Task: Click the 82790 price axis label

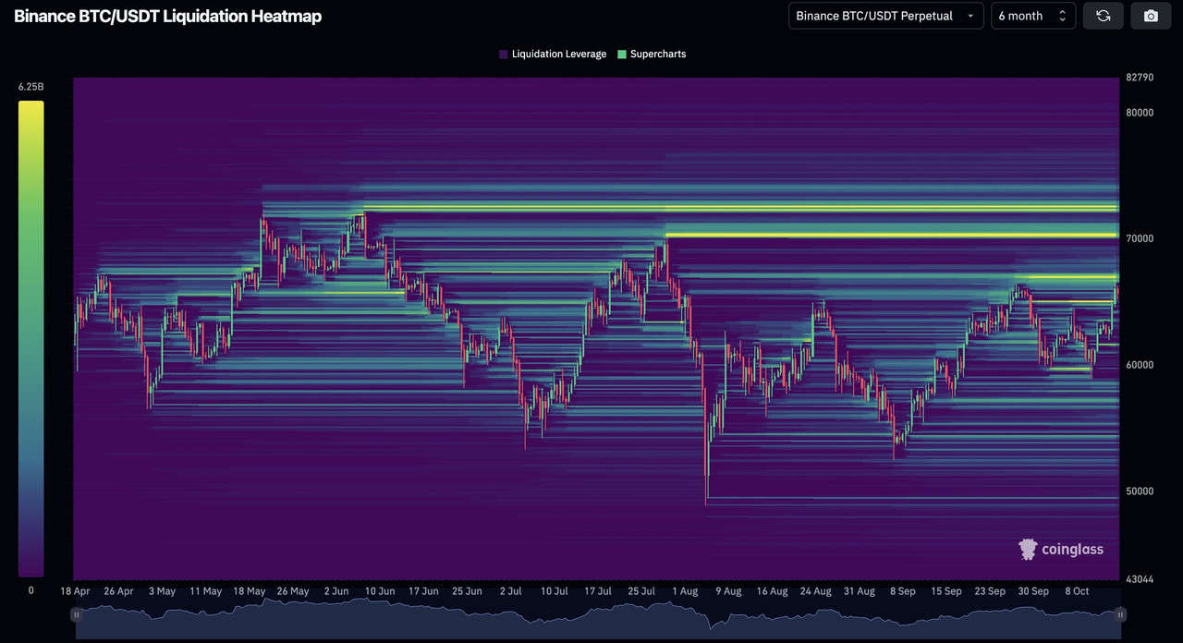Action: tap(1141, 78)
